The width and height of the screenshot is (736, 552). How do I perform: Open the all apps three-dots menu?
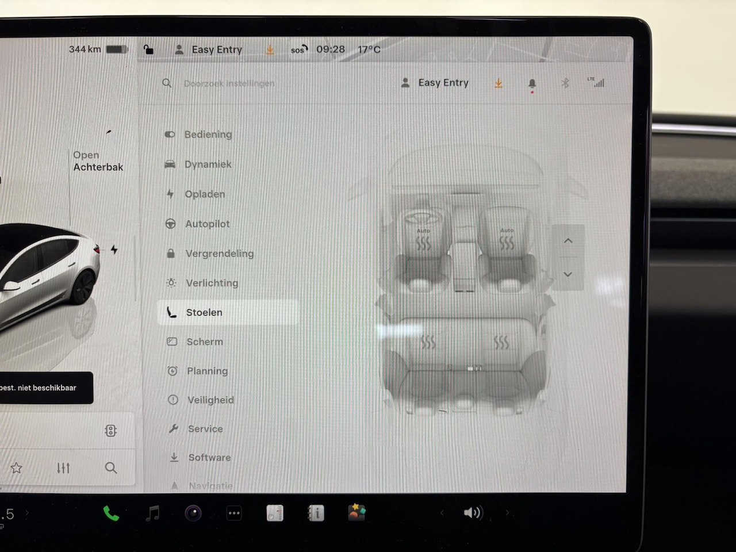tap(234, 513)
